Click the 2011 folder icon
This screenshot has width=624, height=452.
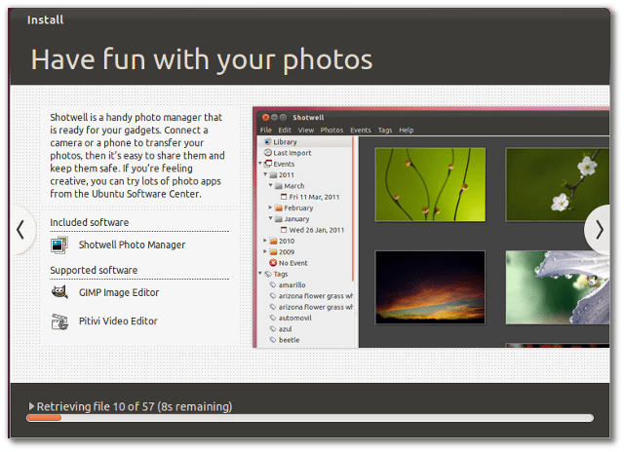tap(273, 175)
